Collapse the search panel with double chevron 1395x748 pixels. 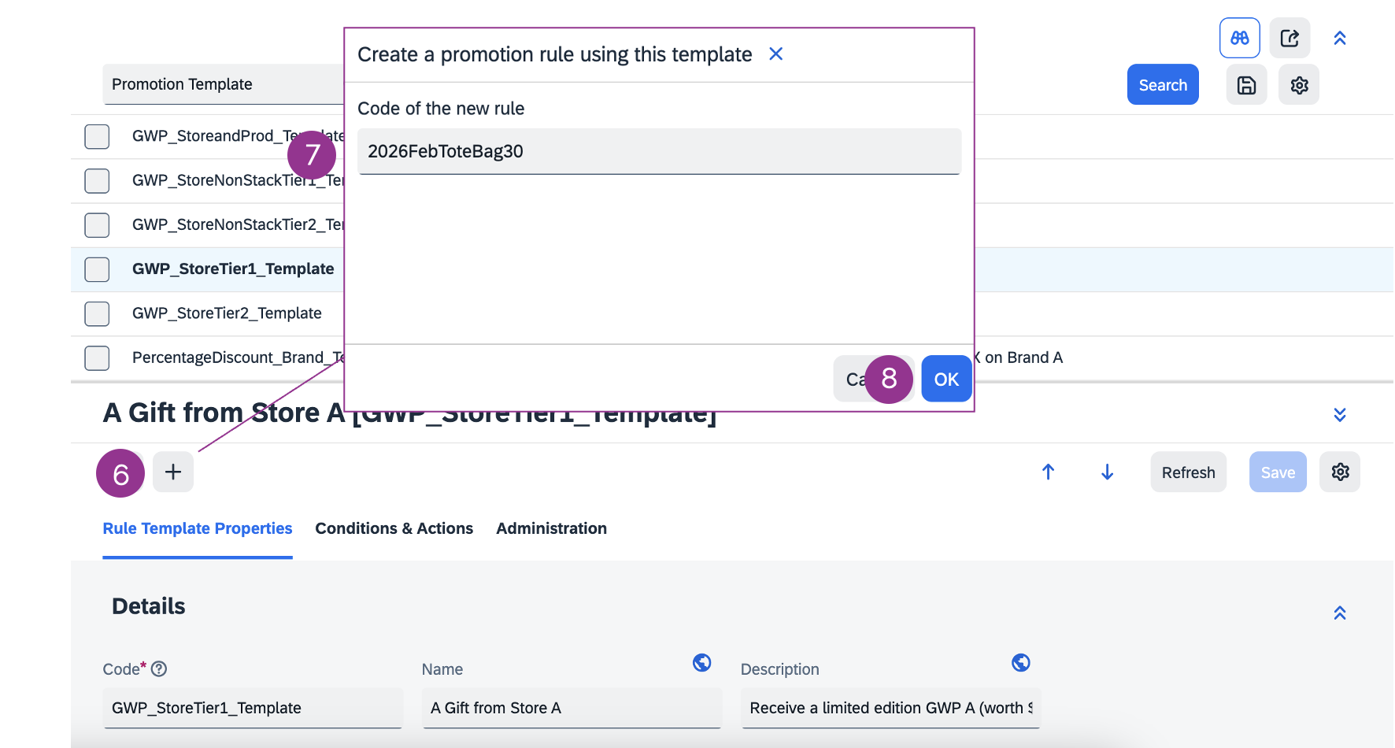(x=1339, y=38)
